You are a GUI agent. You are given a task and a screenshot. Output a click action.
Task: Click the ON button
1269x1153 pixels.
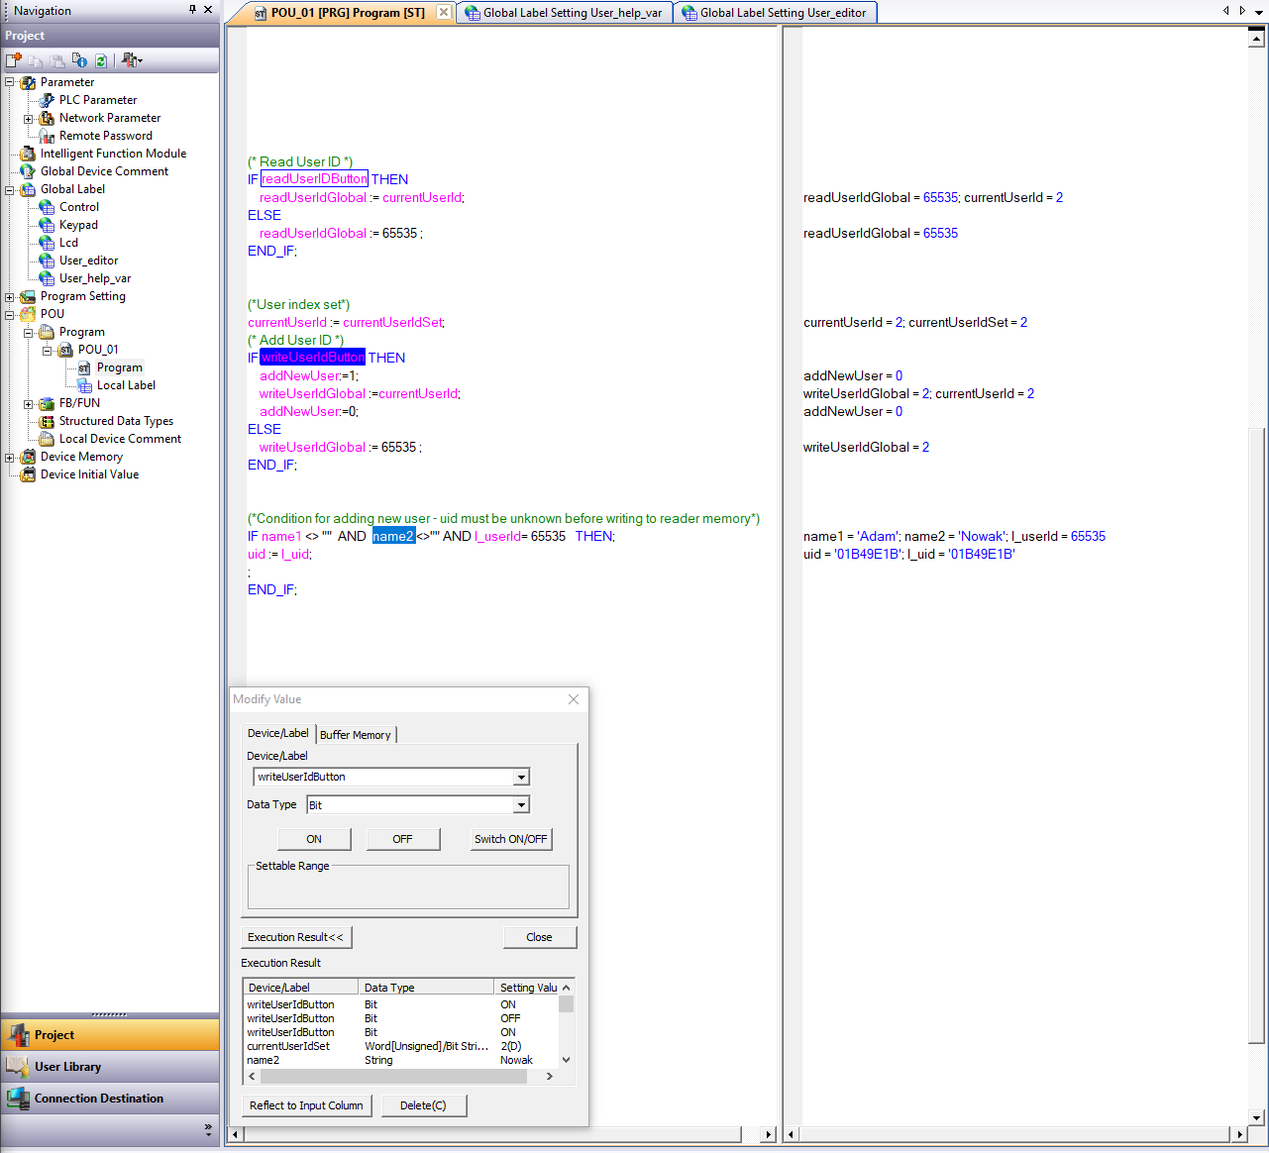(314, 839)
